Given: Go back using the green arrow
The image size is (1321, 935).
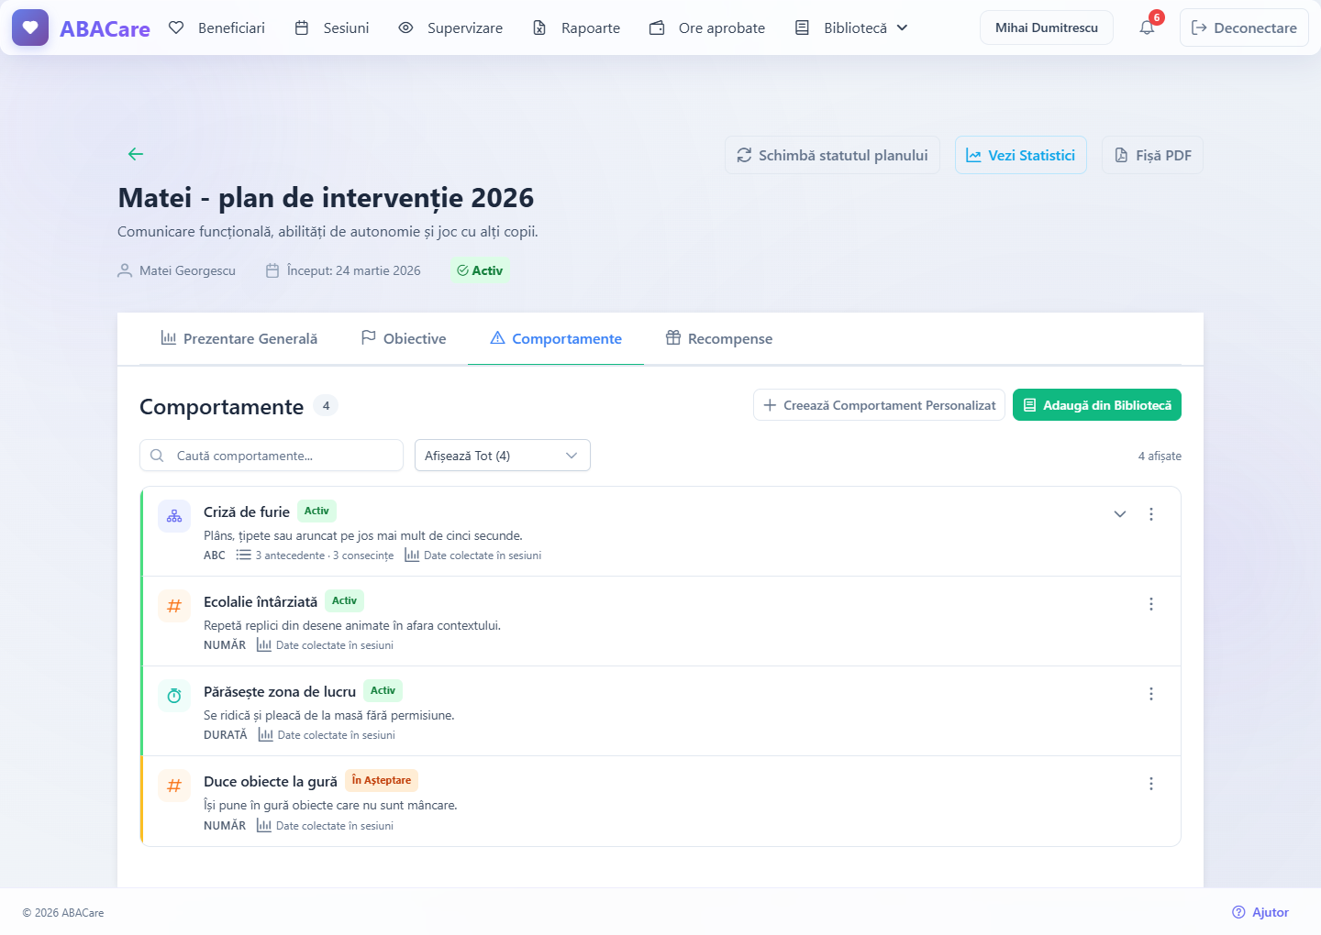Looking at the screenshot, I should pos(136,154).
